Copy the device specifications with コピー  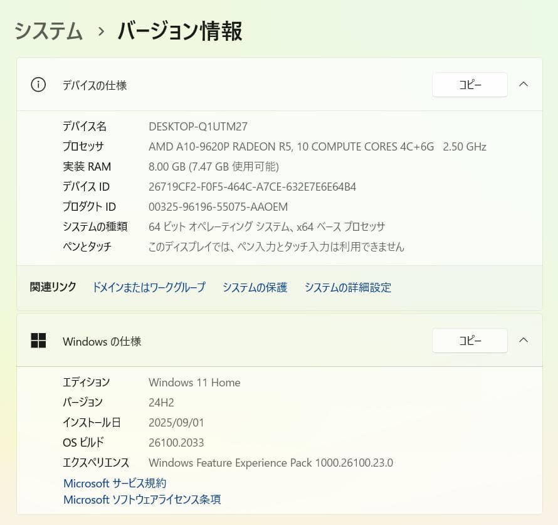point(469,85)
